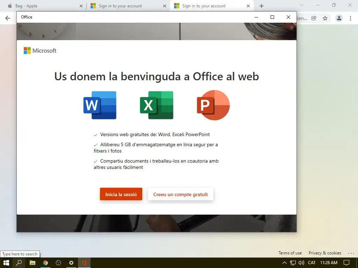Click the 'Us donem la benvinguda a Office al web' heading
This screenshot has width=358, height=268.
[x=157, y=76]
